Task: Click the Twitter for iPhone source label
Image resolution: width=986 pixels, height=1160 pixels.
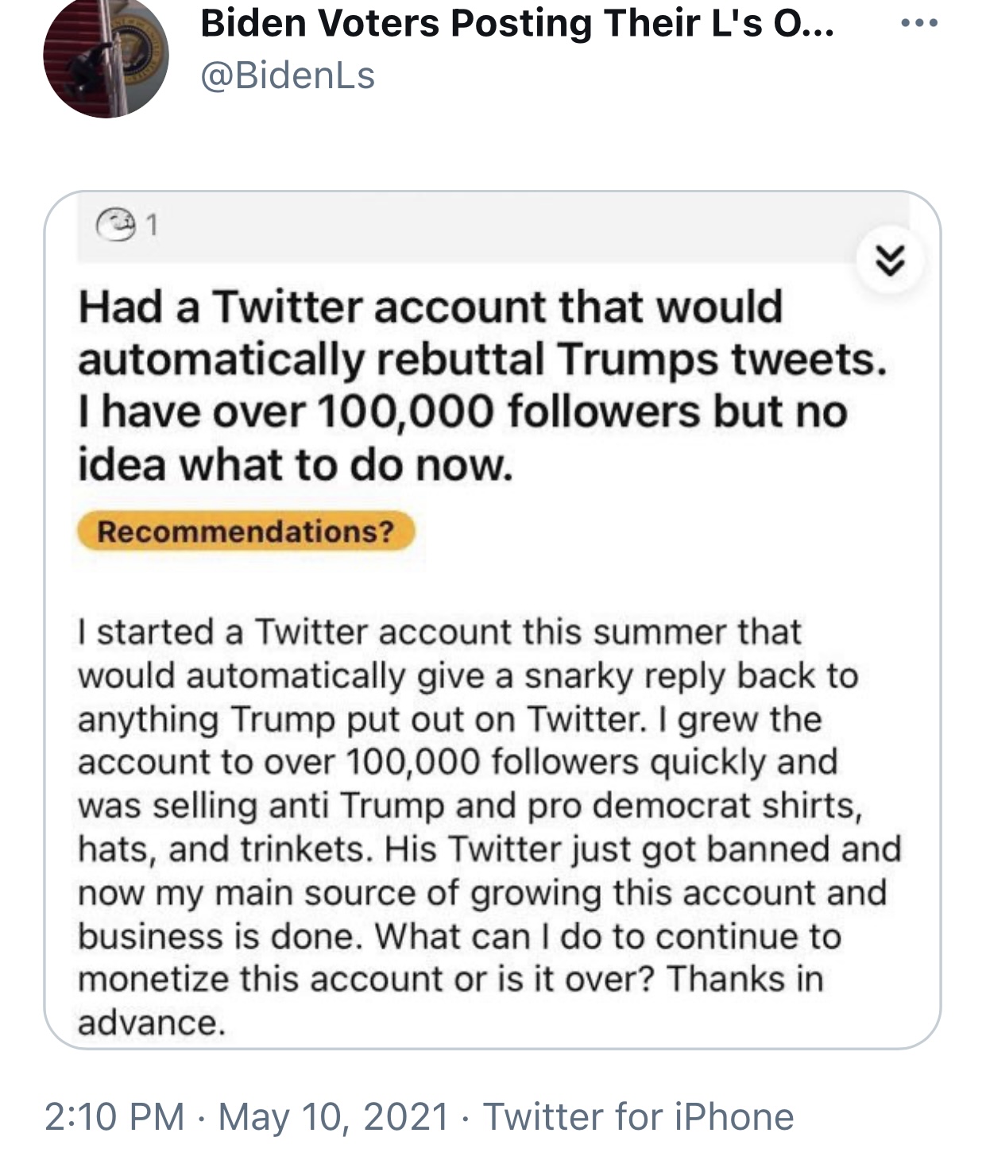Action: 639,1116
